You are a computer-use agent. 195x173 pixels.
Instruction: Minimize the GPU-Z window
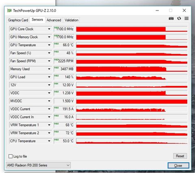pyautogui.click(x=157, y=11)
